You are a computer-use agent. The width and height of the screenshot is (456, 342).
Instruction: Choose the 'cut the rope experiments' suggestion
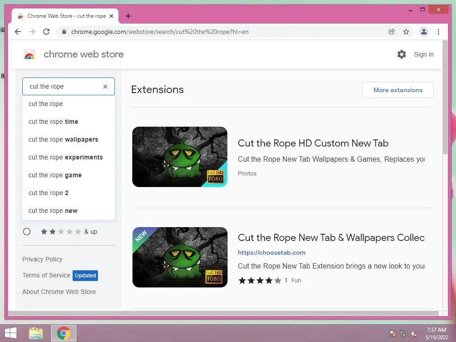(69, 157)
